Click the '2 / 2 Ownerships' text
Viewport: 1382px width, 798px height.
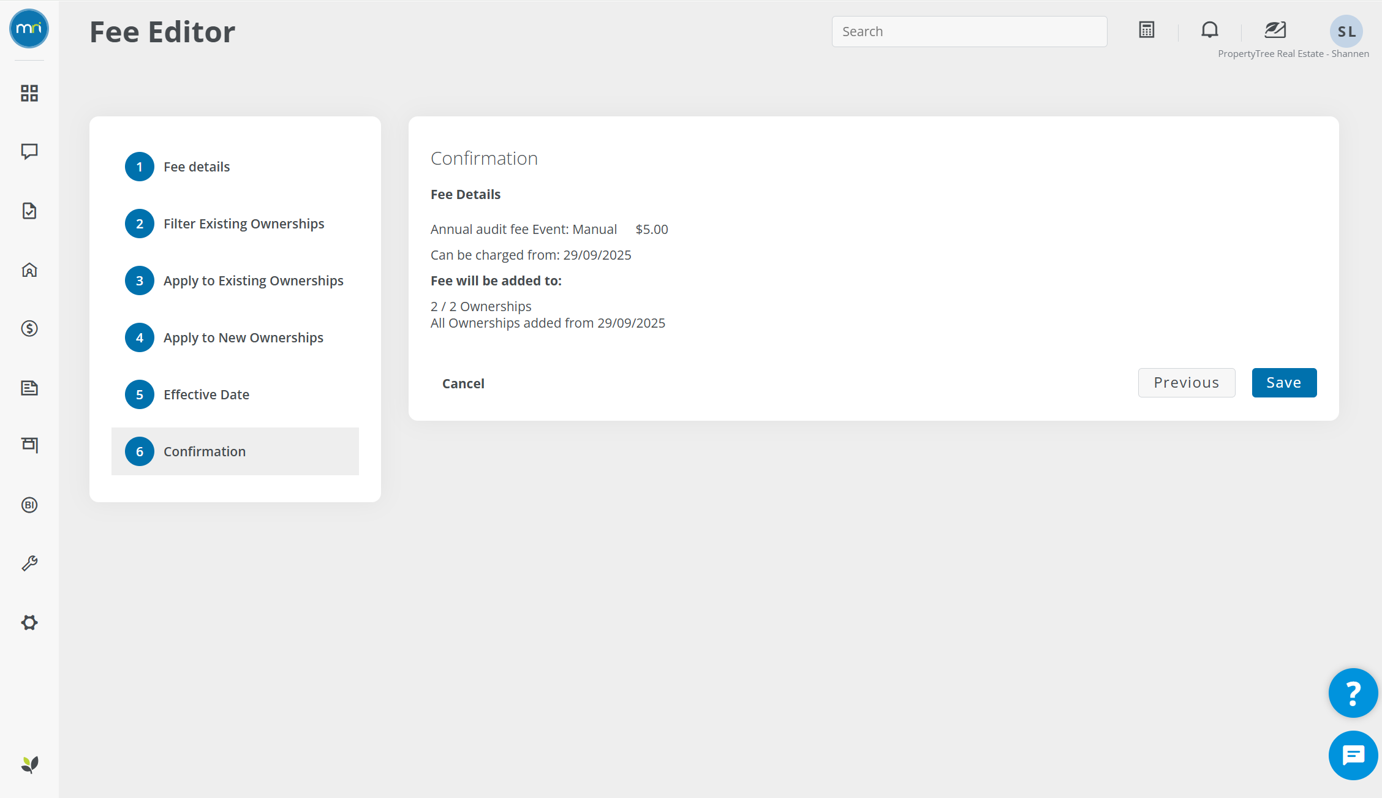point(481,306)
